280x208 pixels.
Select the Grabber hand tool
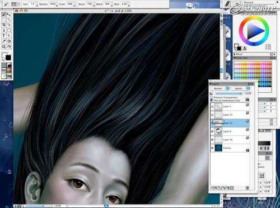[x=9, y=46]
